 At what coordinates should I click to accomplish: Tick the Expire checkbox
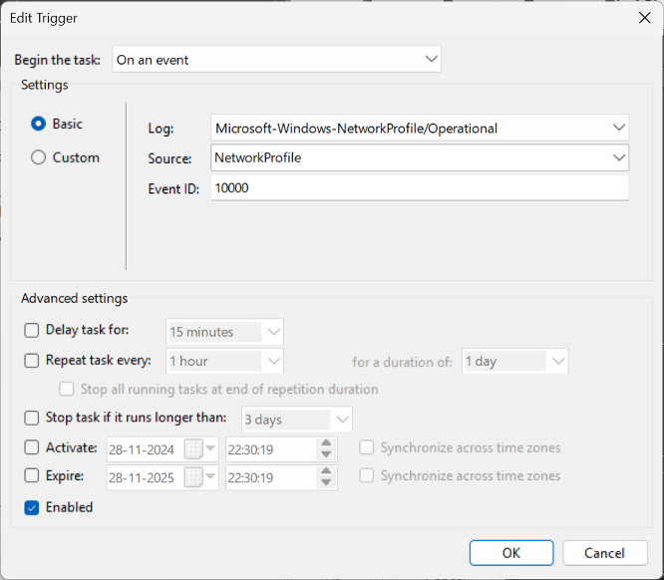point(31,475)
